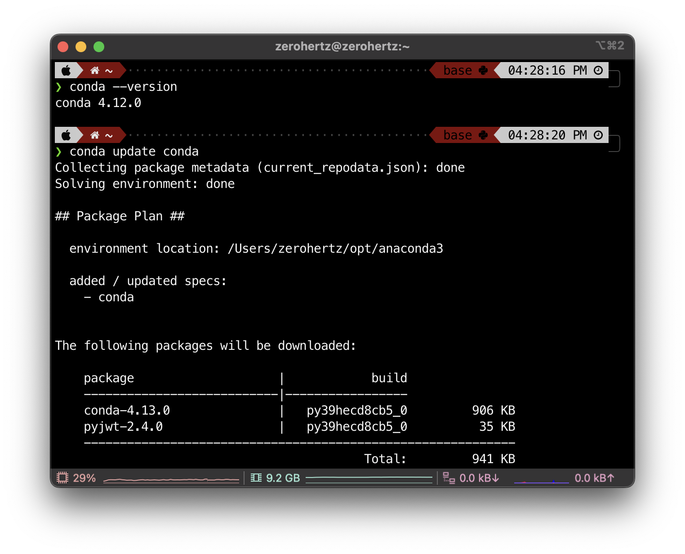Screen dimensions: 685x554
Task: Click the memory usage graph line
Action: [x=369, y=479]
